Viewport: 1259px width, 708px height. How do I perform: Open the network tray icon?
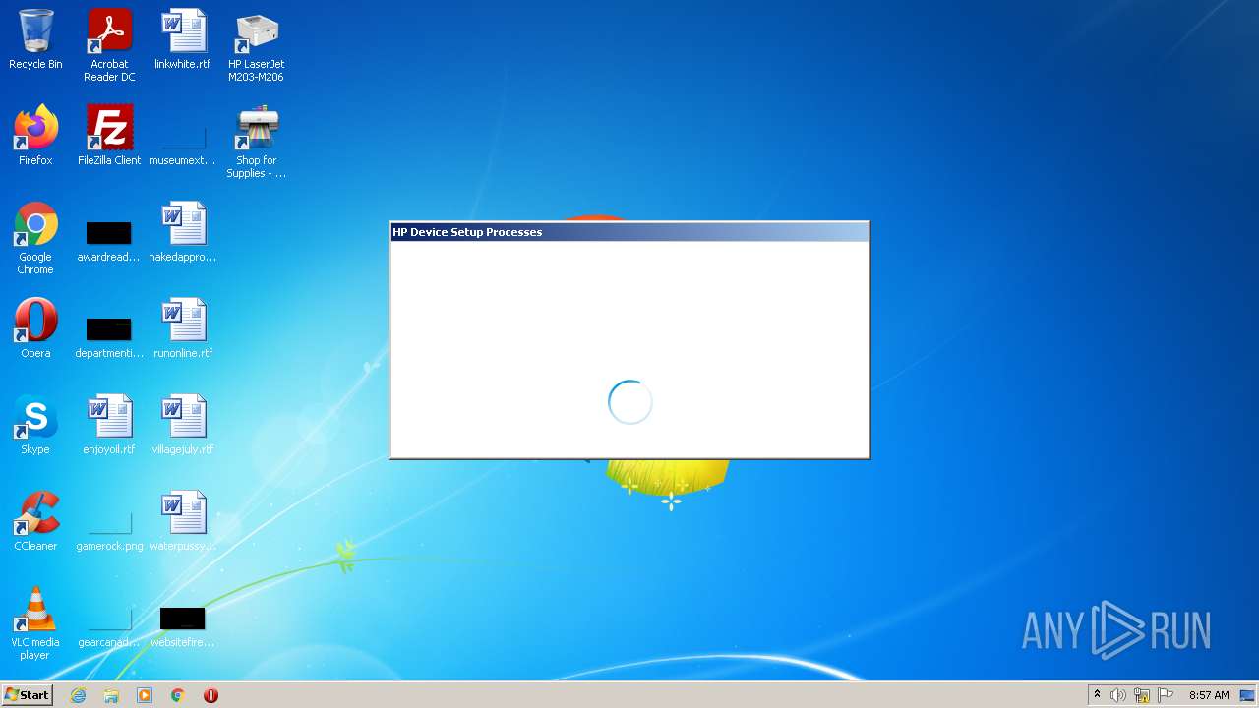[x=1142, y=695]
